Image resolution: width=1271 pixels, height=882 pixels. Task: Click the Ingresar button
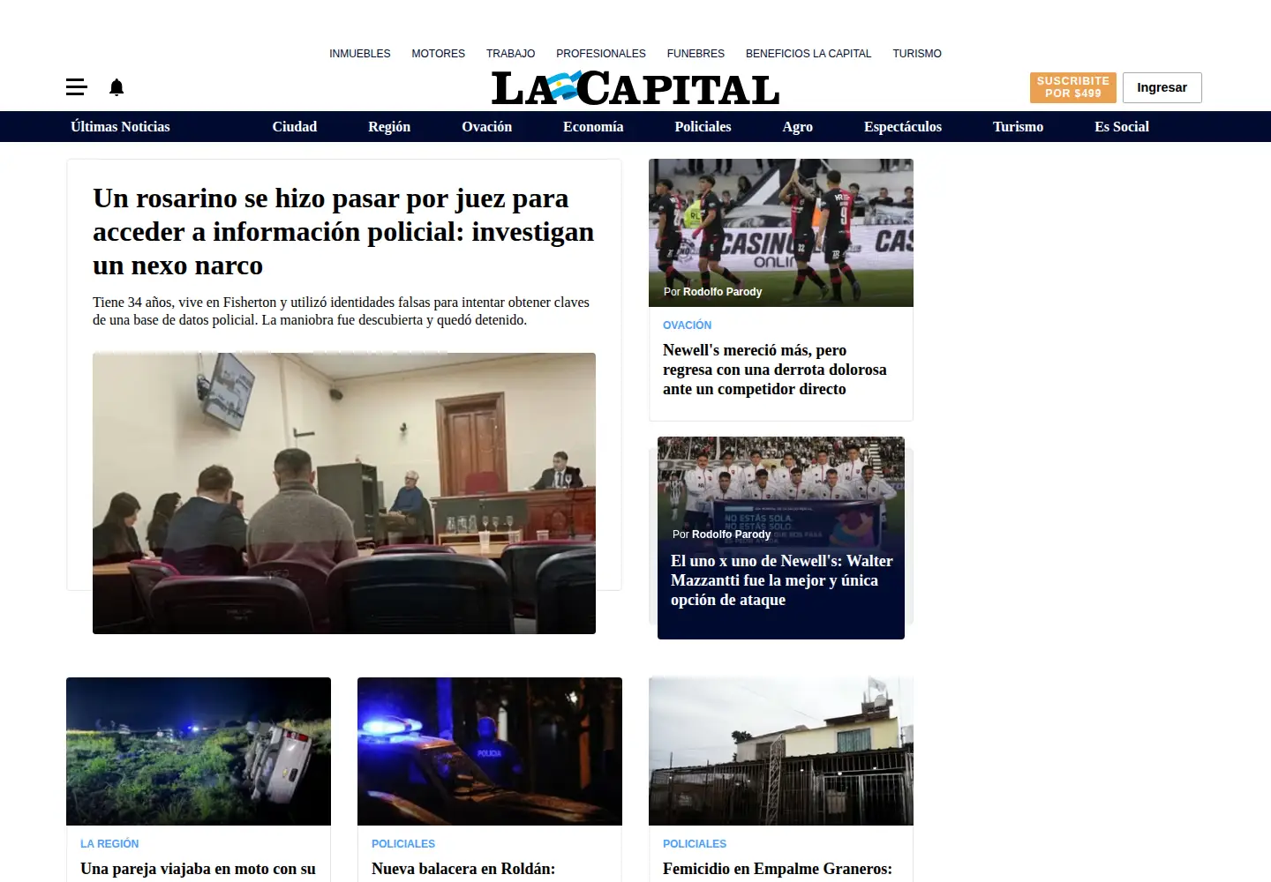point(1162,87)
